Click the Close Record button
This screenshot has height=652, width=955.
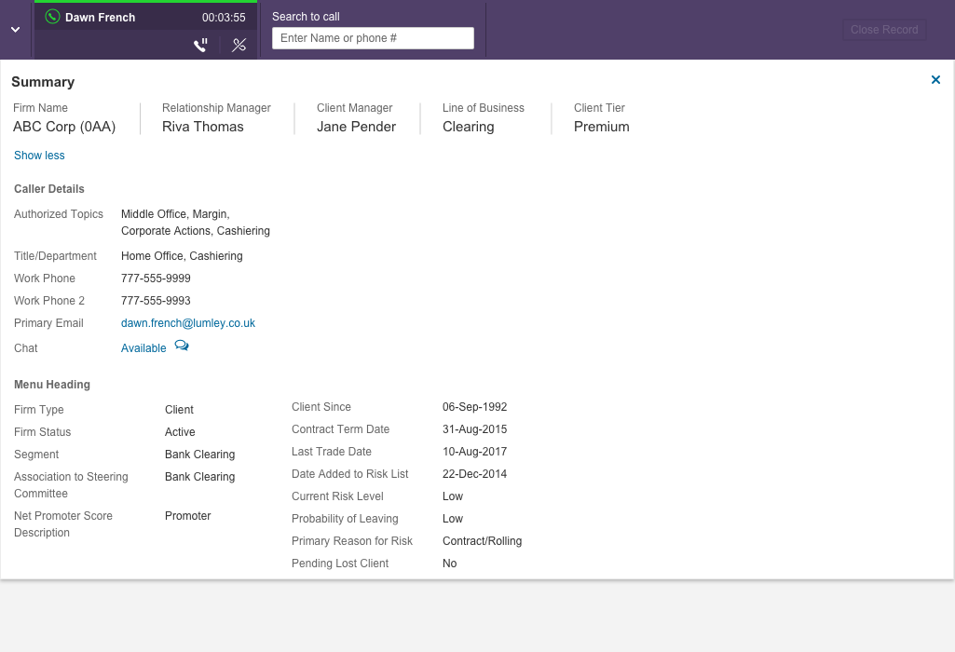point(884,30)
